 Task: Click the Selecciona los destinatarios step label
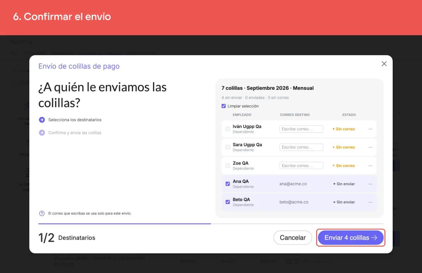point(75,120)
